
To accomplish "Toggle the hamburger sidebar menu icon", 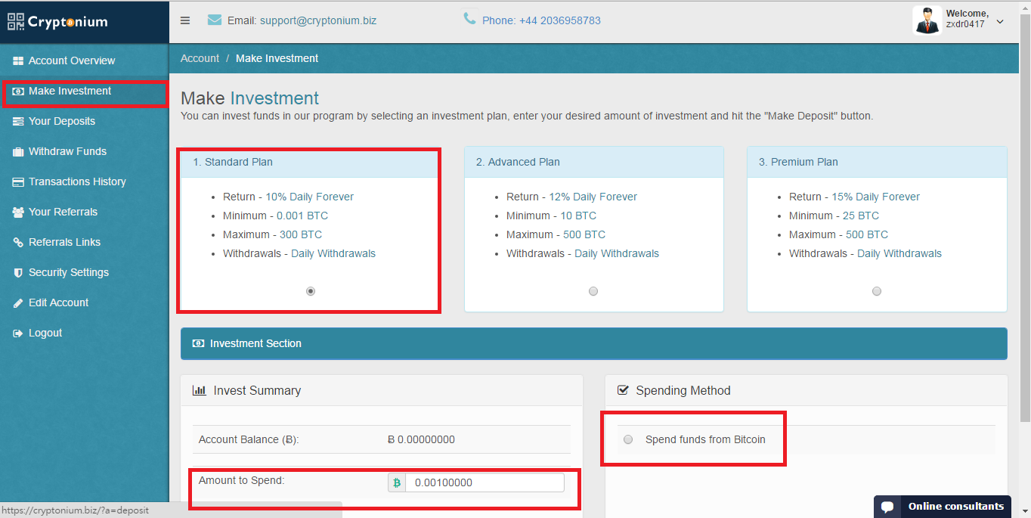I will tap(185, 20).
